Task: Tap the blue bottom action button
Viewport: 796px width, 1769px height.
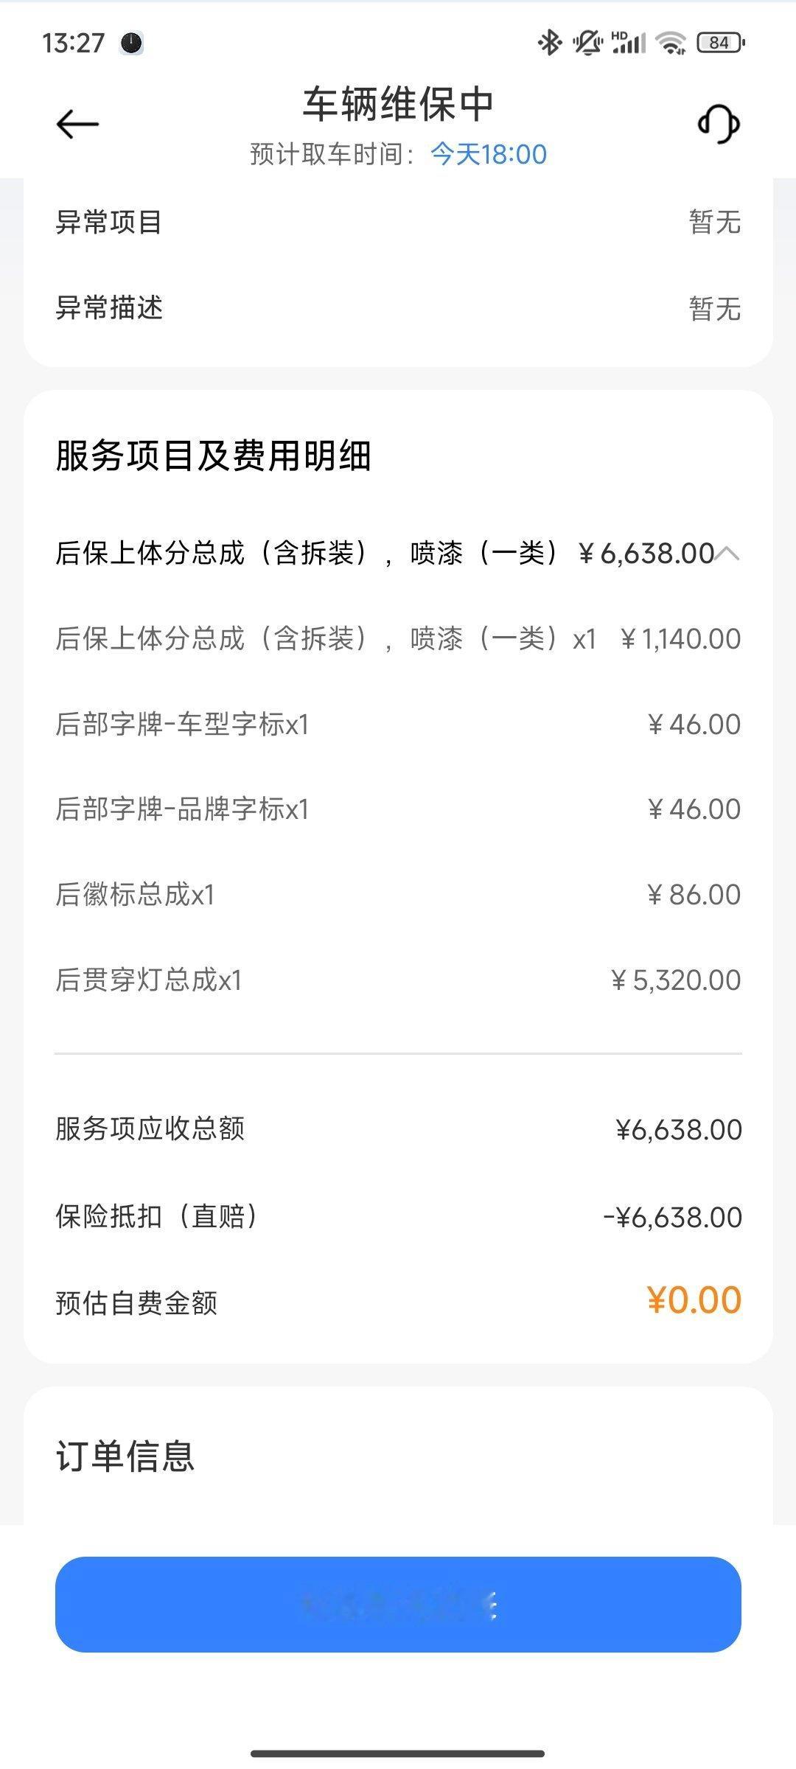Action: [x=398, y=1605]
